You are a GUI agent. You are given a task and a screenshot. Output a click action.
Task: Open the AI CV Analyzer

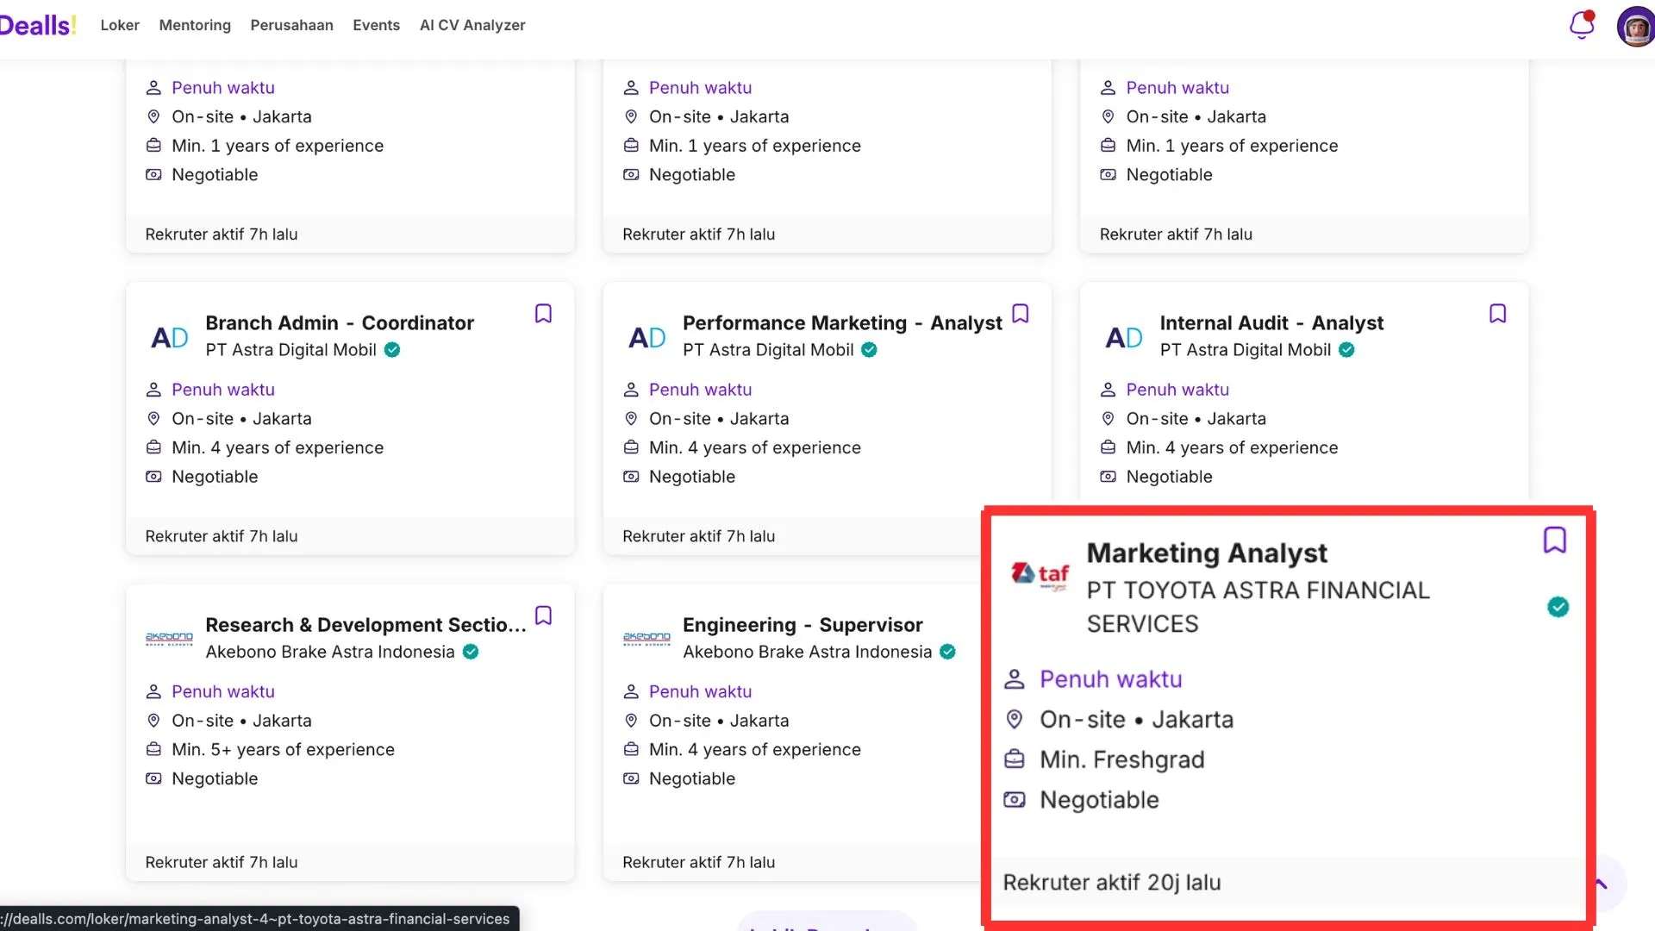tap(472, 25)
